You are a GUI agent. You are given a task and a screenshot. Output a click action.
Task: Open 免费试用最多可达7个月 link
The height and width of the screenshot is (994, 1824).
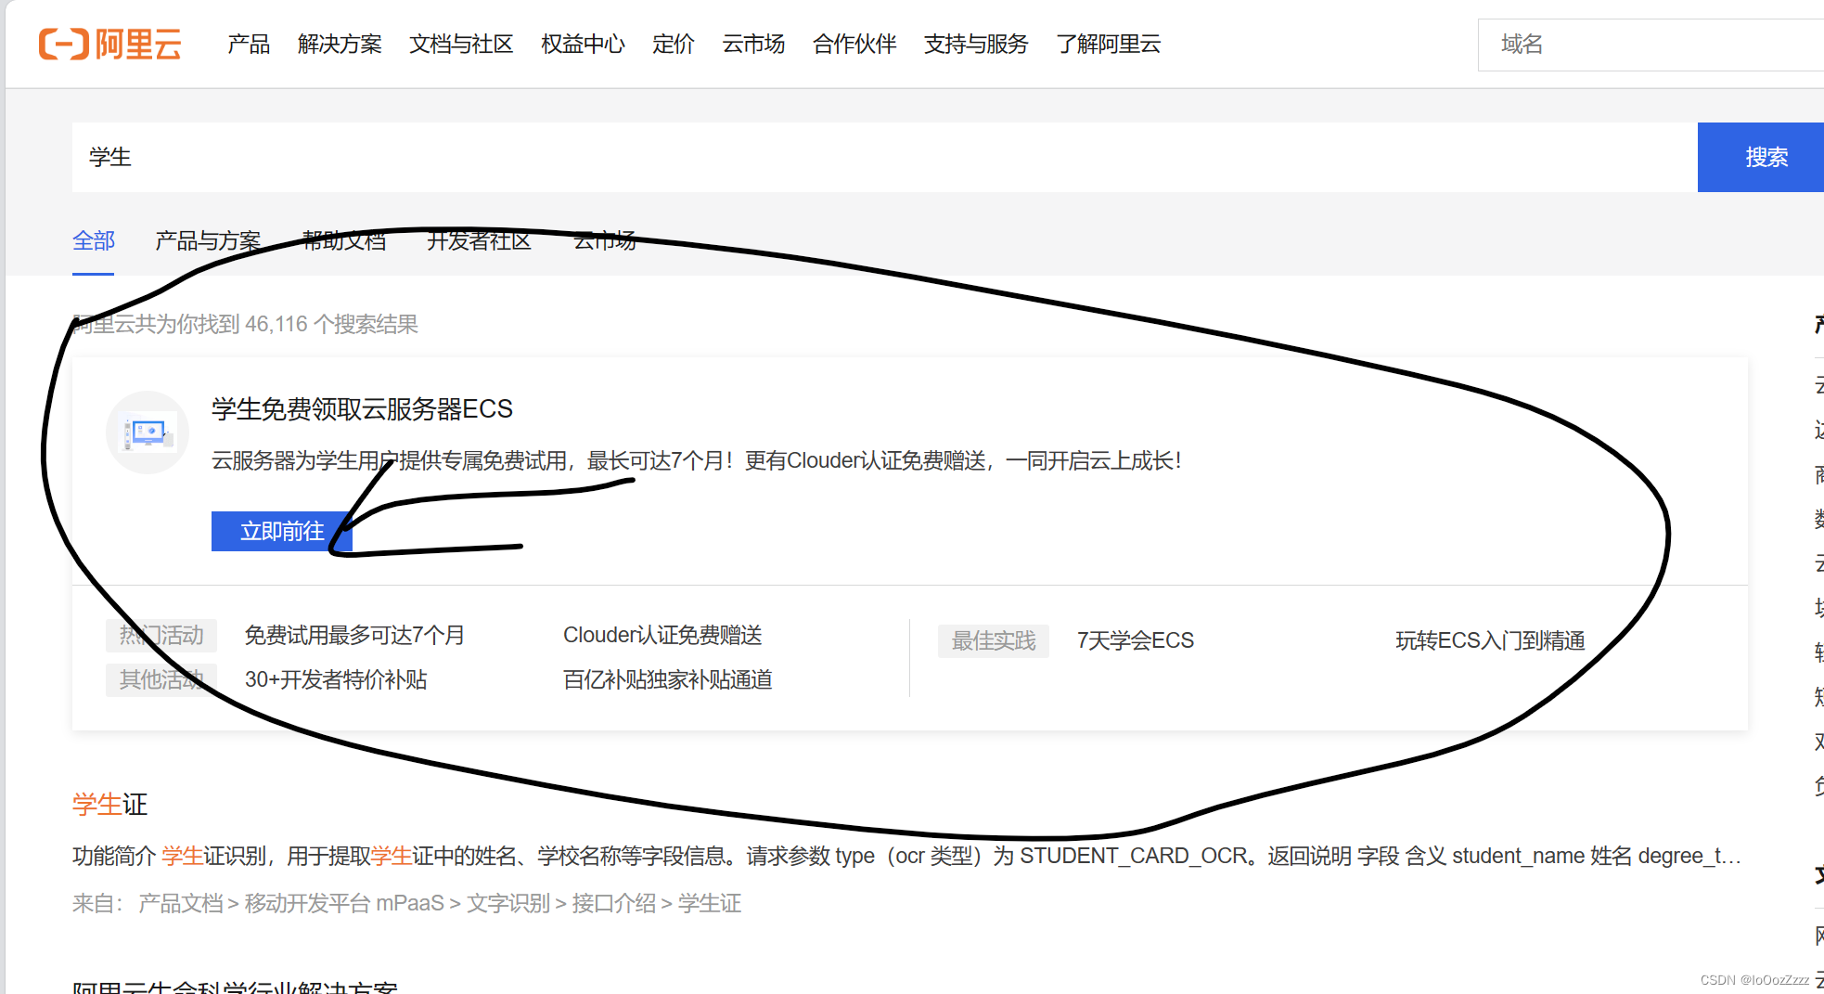tap(354, 635)
